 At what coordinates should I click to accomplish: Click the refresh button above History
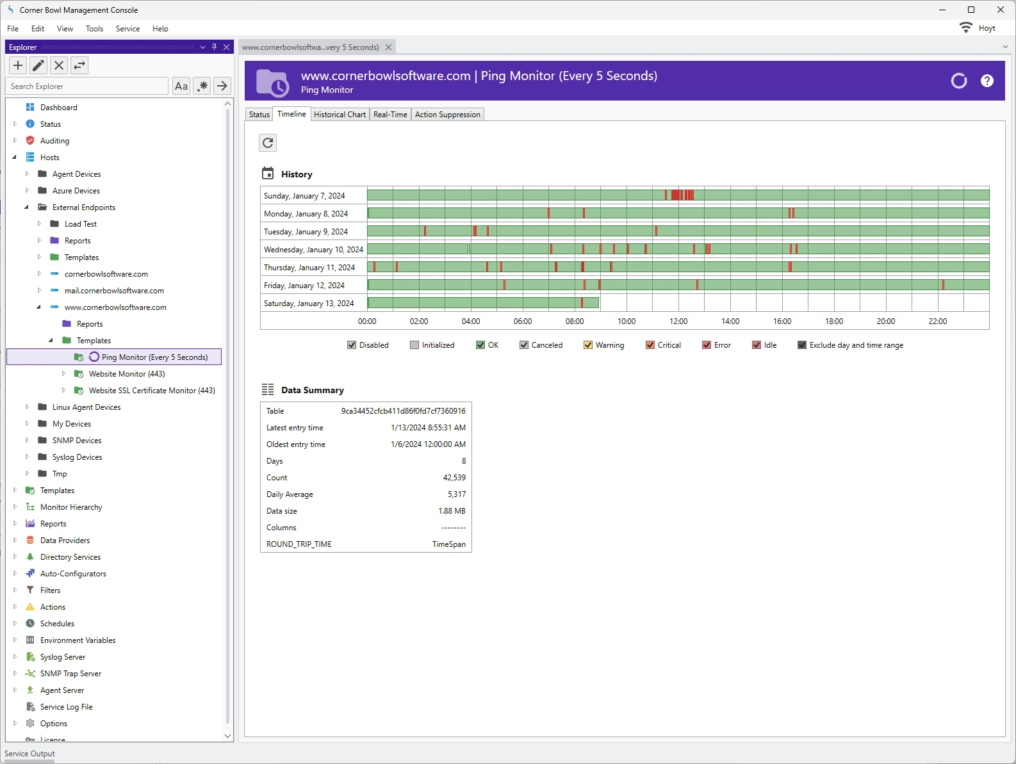point(268,143)
